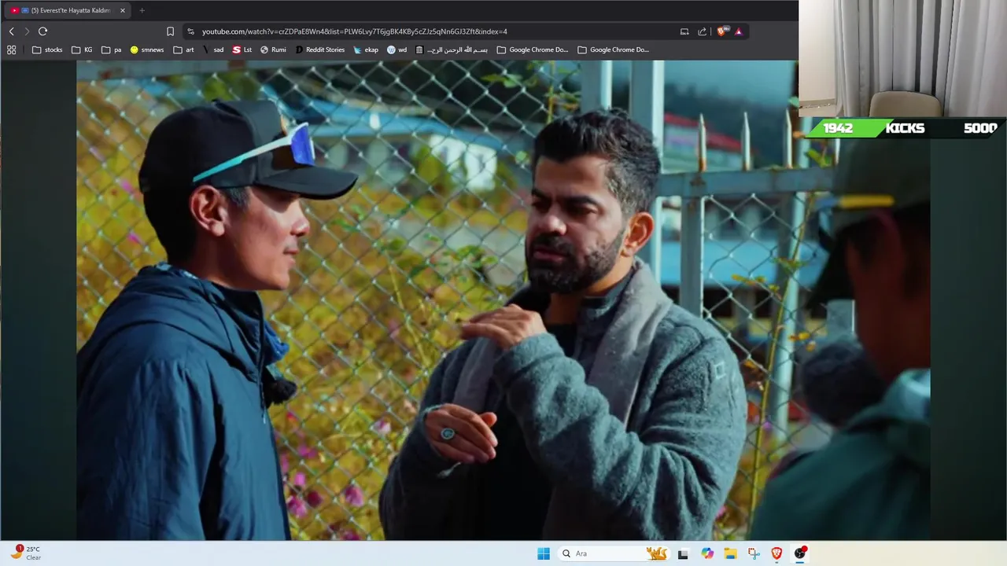Image resolution: width=1007 pixels, height=566 pixels.
Task: Open the Rumi bookmark
Action: (273, 50)
